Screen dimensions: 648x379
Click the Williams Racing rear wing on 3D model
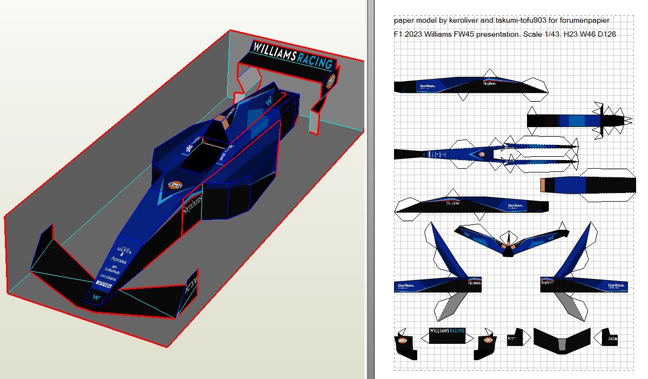point(292,56)
